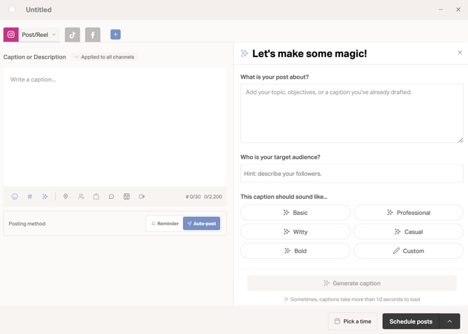Image resolution: width=468 pixels, height=334 pixels.
Task: Open AI caption writer sparkle icon
Action: 45,197
